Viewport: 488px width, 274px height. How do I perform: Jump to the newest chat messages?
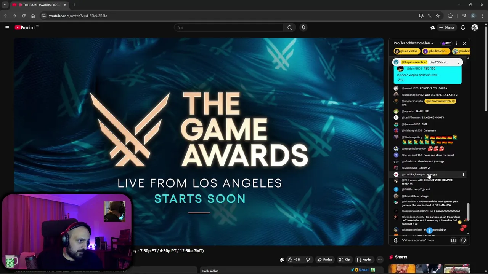429,230
